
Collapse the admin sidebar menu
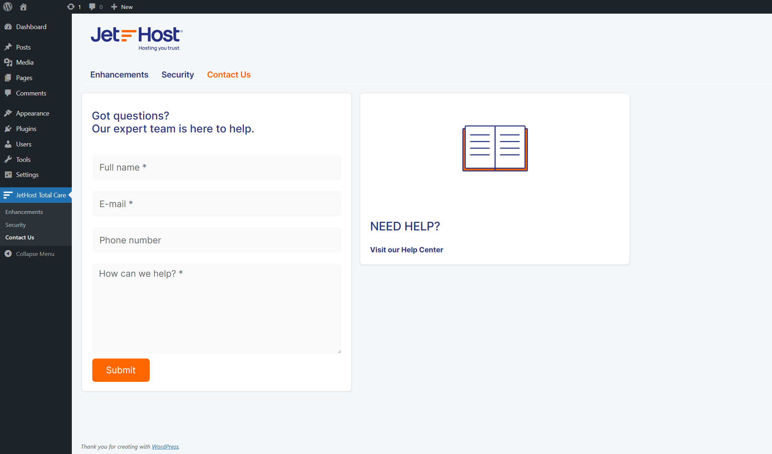[35, 254]
